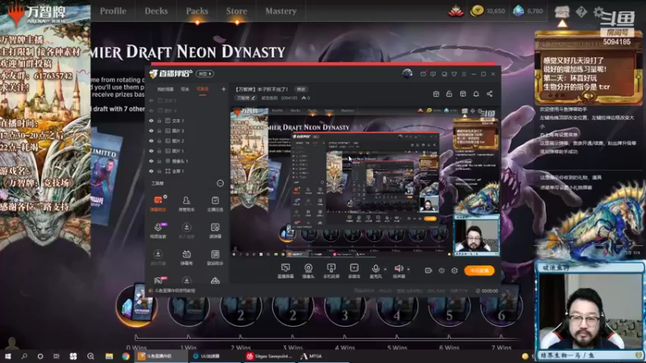Open the 主播任务 streamer tasks tool
This screenshot has height=363, width=646.
(215, 203)
